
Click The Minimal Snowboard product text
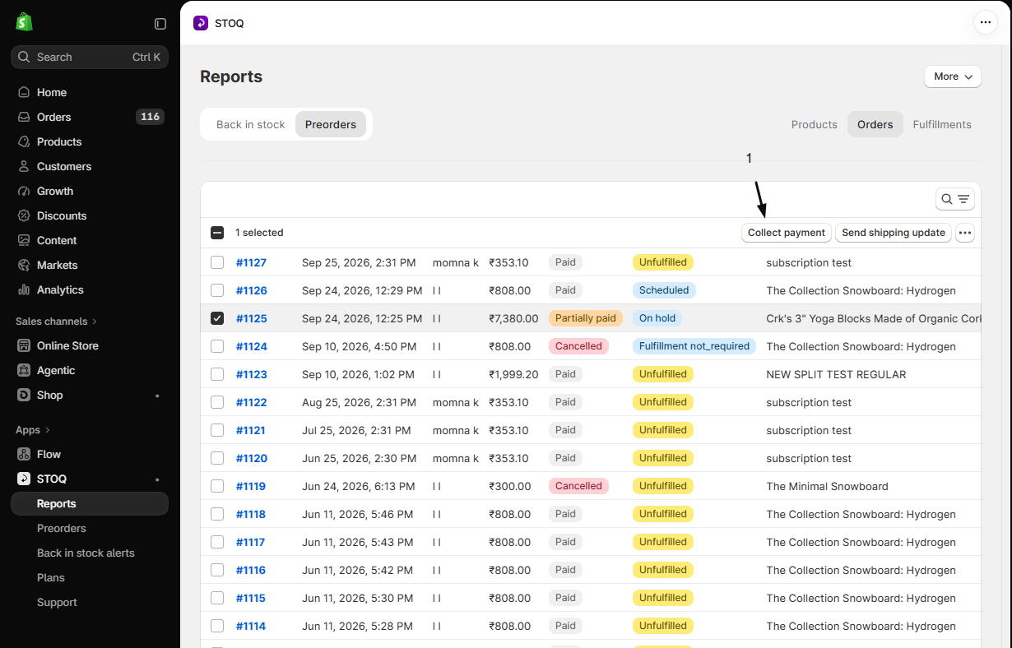point(827,486)
